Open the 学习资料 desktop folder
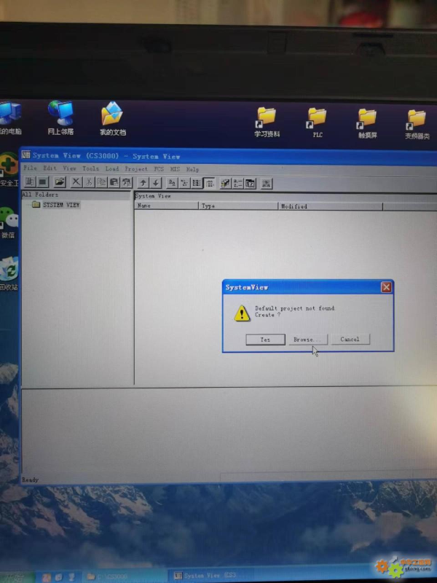The width and height of the screenshot is (437, 583). tap(267, 121)
